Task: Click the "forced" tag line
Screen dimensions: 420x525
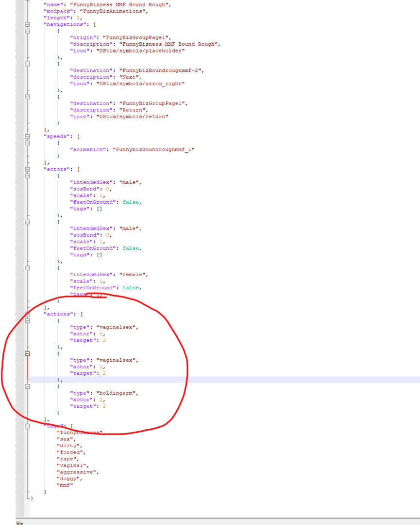Action: pyautogui.click(x=71, y=453)
